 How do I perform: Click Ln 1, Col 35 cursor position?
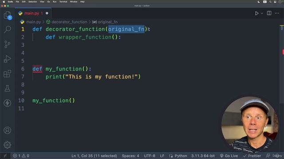point(94,156)
